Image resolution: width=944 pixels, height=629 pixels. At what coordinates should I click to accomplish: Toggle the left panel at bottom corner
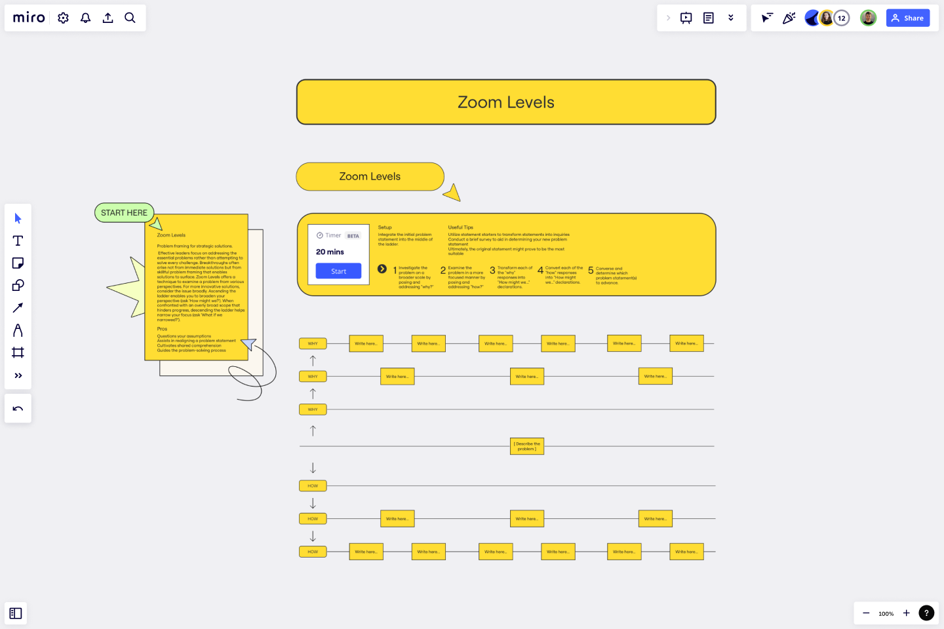(x=16, y=613)
